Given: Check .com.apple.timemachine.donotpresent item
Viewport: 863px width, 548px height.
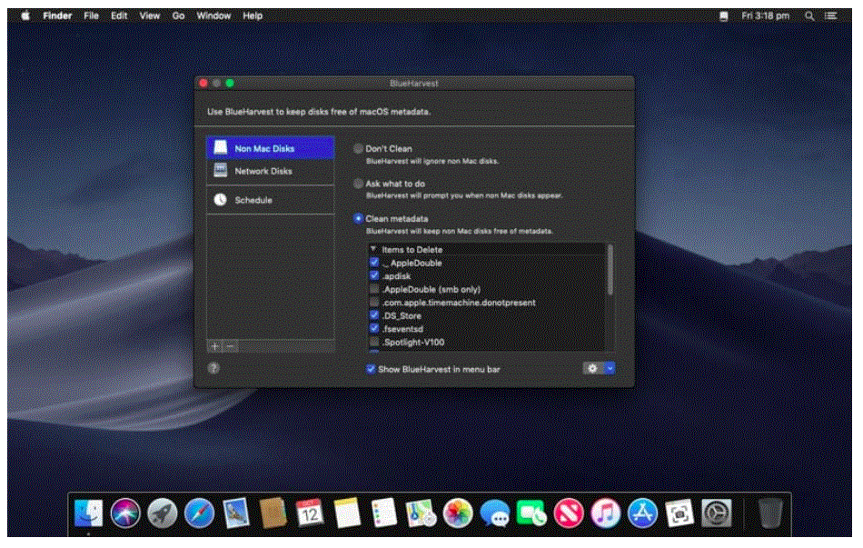Looking at the screenshot, I should (x=374, y=302).
